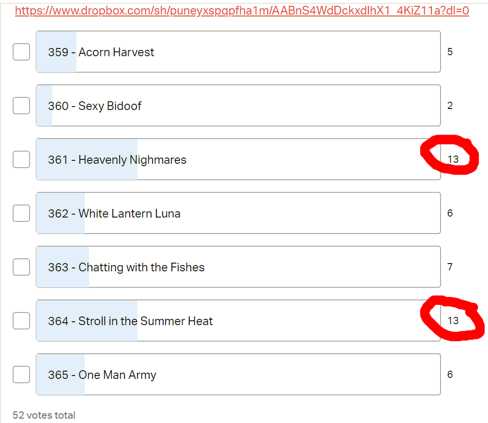
Task: Check the box beside 360 - Sexy Bidoof
Action: (21, 106)
